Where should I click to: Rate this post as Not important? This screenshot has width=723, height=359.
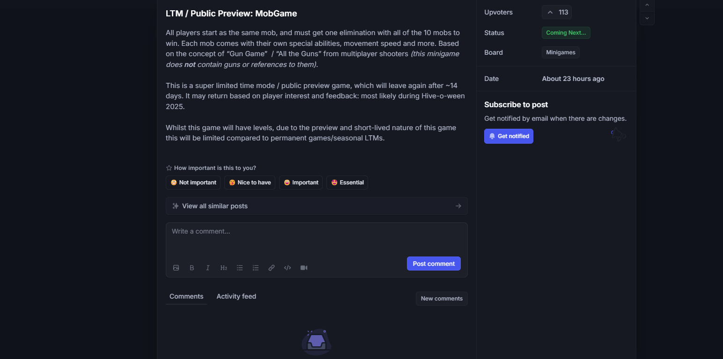193,183
